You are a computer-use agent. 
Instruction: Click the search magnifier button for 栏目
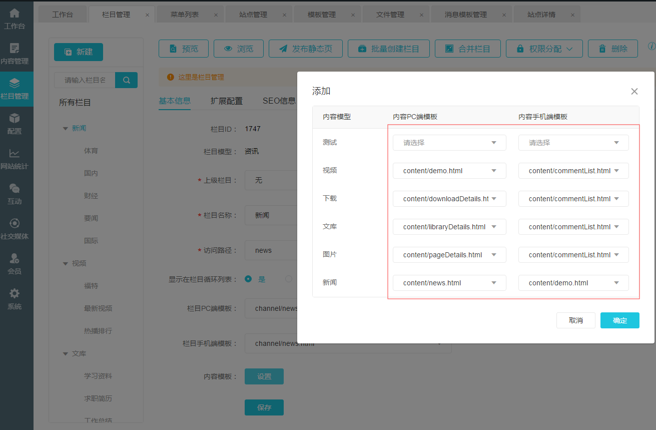click(126, 80)
